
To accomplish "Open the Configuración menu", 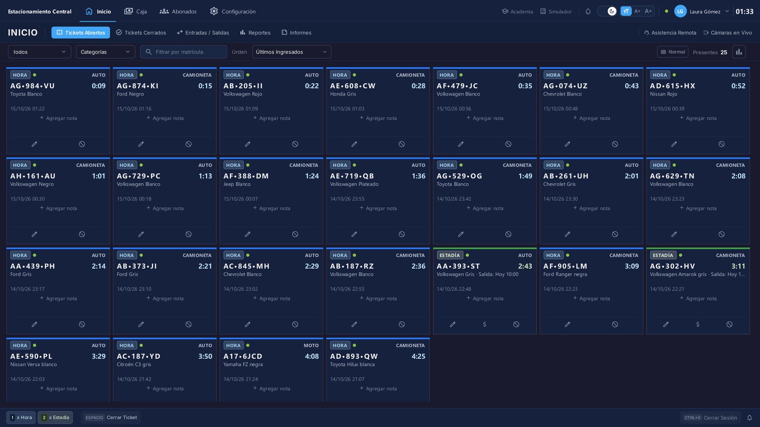I will [x=233, y=11].
